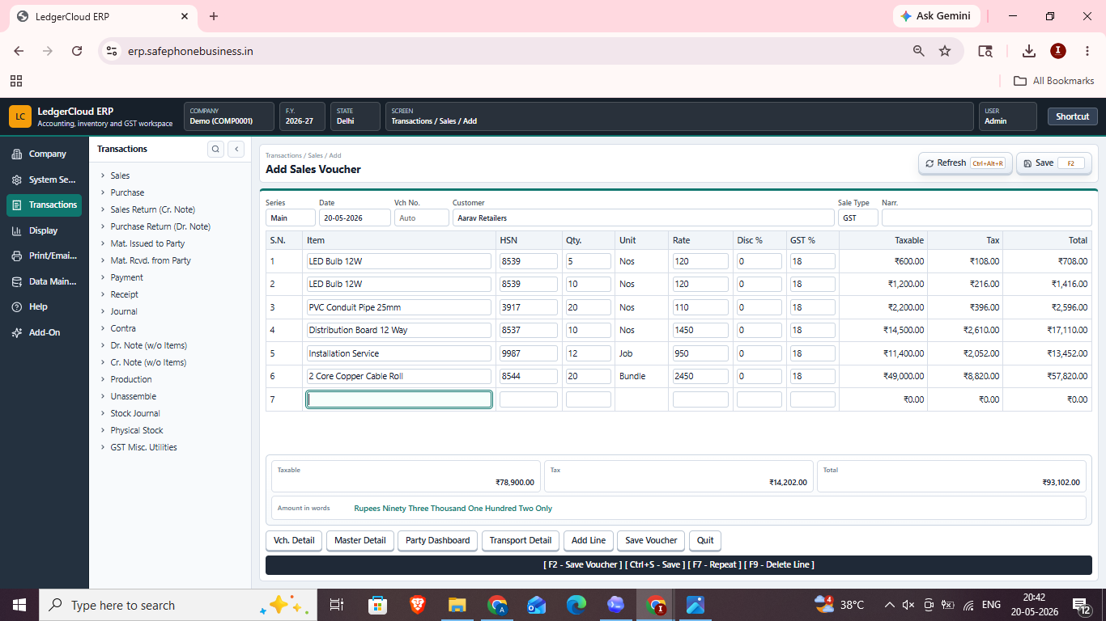This screenshot has width=1106, height=621.
Task: Collapse the Transactions panel with chevron
Action: coord(236,149)
